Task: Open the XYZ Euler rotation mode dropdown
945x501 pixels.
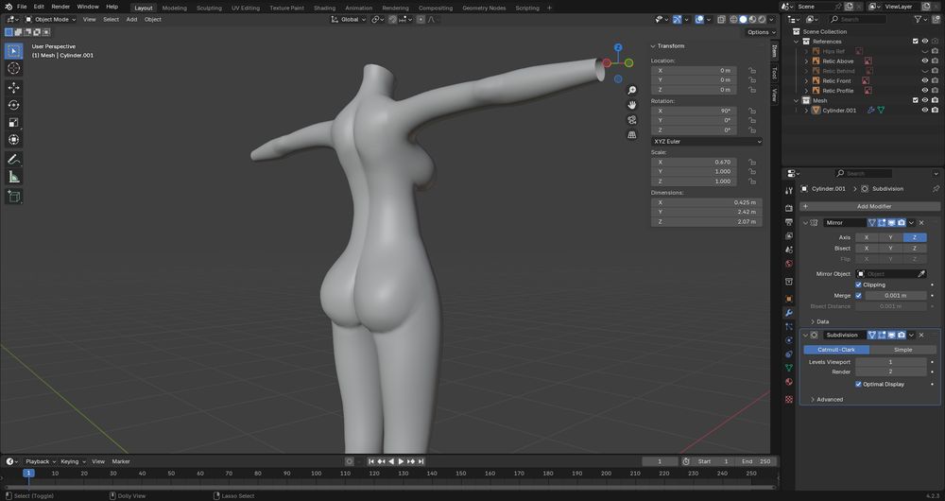Action: click(706, 141)
